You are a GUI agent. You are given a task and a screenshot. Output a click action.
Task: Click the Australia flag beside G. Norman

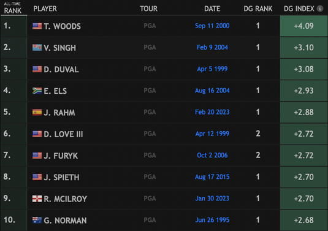tap(37, 220)
